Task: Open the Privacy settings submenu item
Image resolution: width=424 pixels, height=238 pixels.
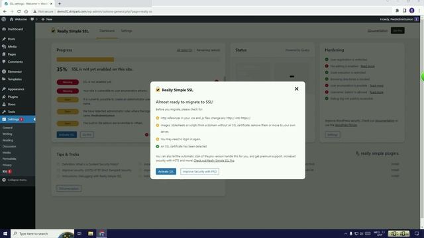Action: point(7,165)
